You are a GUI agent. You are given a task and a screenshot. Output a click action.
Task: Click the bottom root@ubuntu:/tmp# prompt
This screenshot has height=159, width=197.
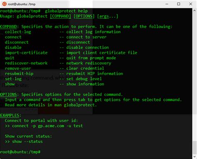(x=20, y=152)
